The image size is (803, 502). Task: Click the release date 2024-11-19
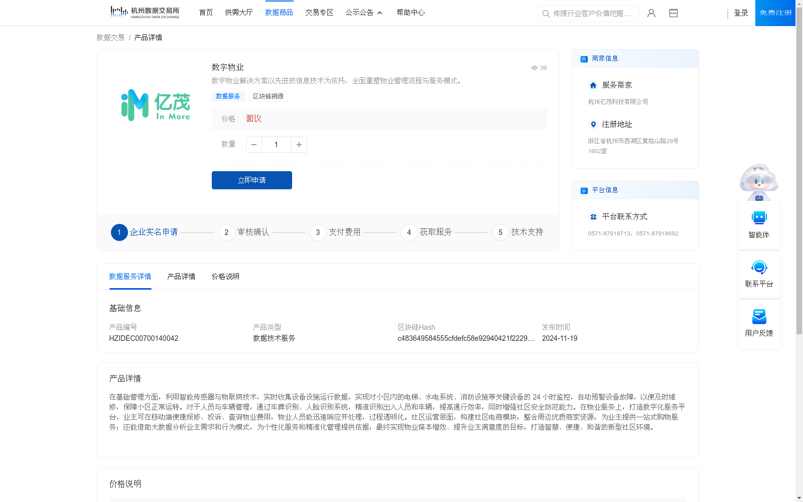(560, 338)
